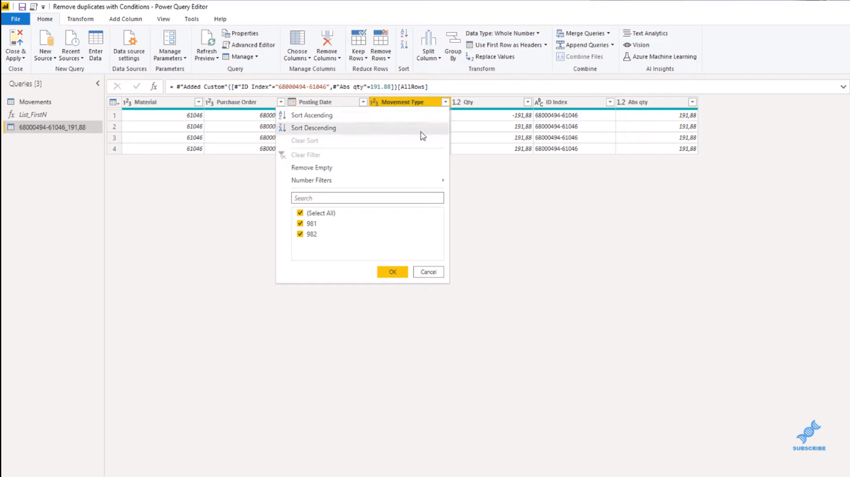Collapse the Queries pane

coord(98,84)
